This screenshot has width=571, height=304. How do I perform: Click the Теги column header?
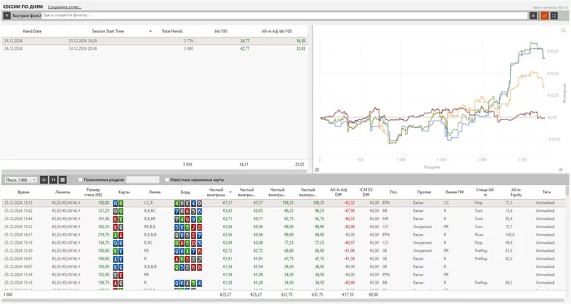(x=547, y=192)
